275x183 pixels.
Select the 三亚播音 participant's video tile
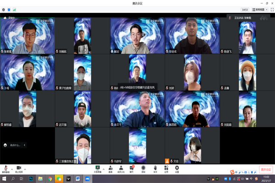pyautogui.click(x=82, y=145)
